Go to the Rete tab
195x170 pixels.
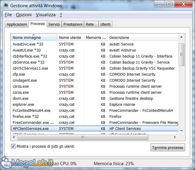[91, 24]
